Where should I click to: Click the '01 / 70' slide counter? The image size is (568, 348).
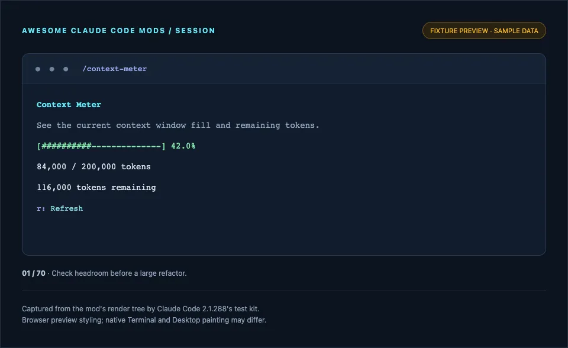coord(34,273)
